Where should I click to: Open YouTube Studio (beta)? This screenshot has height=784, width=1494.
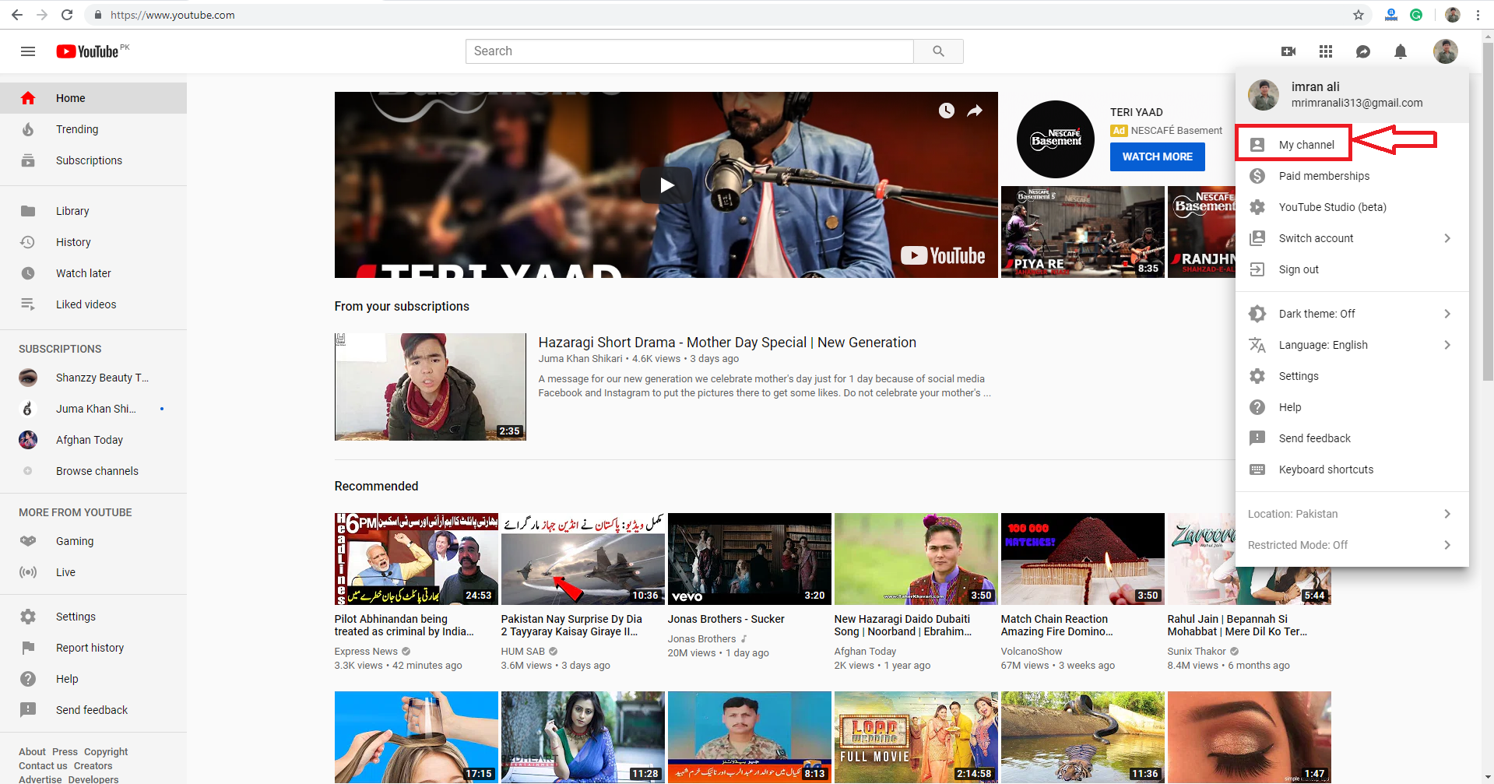pyautogui.click(x=1352, y=207)
